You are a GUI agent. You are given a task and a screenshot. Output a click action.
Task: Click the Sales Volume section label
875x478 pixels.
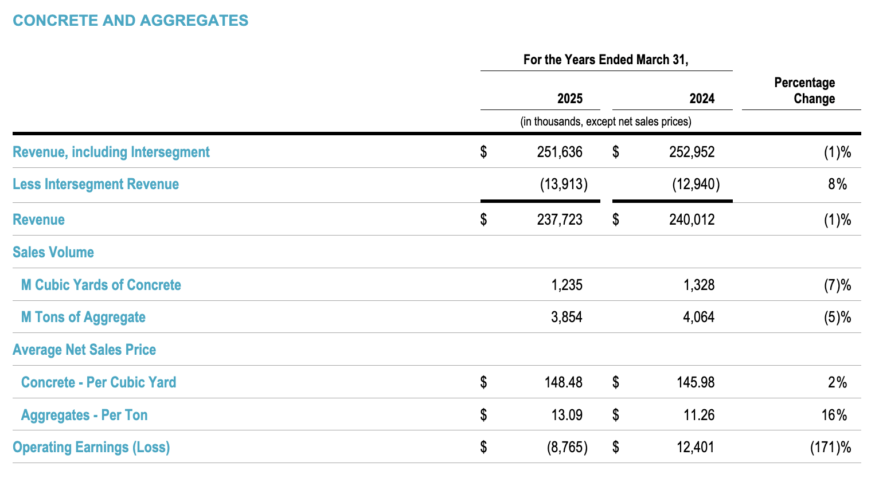53,252
